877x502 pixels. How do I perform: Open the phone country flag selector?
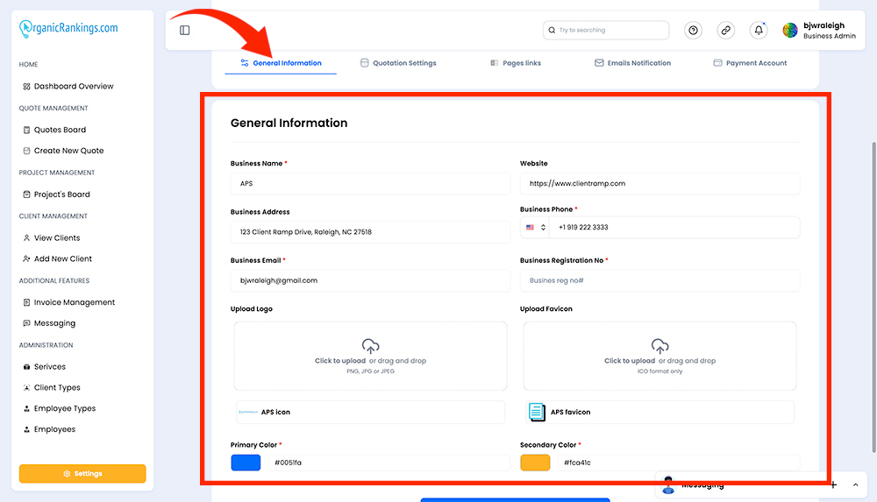535,228
